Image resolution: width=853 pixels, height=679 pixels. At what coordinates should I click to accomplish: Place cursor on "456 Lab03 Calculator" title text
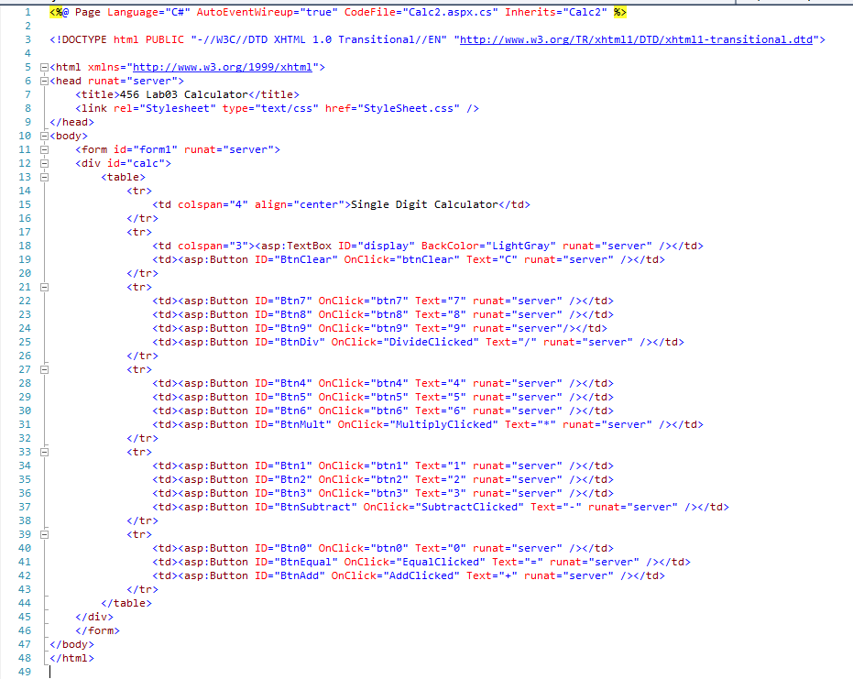pos(184,94)
